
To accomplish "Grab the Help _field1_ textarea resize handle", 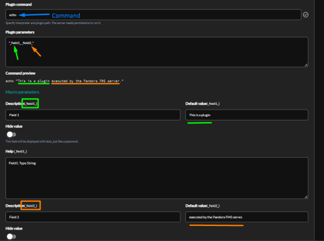I will coord(306,196).
